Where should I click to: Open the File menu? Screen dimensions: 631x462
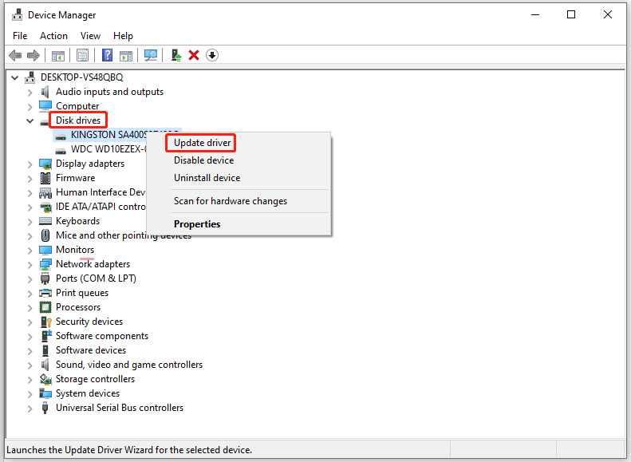coord(20,36)
